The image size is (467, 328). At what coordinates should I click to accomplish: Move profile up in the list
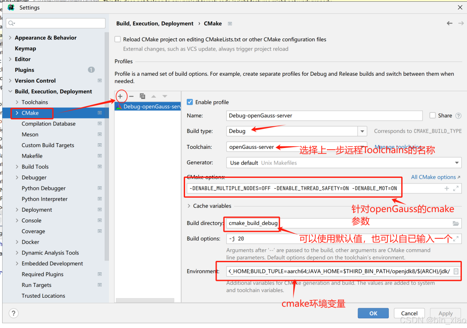click(154, 96)
